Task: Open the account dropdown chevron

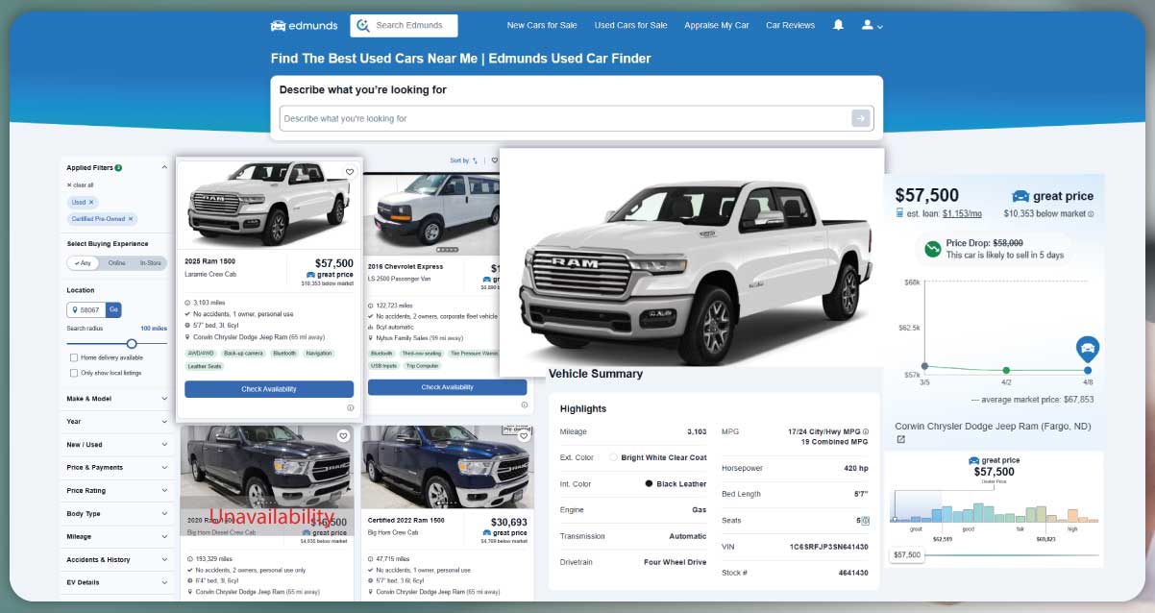Action: click(x=880, y=27)
